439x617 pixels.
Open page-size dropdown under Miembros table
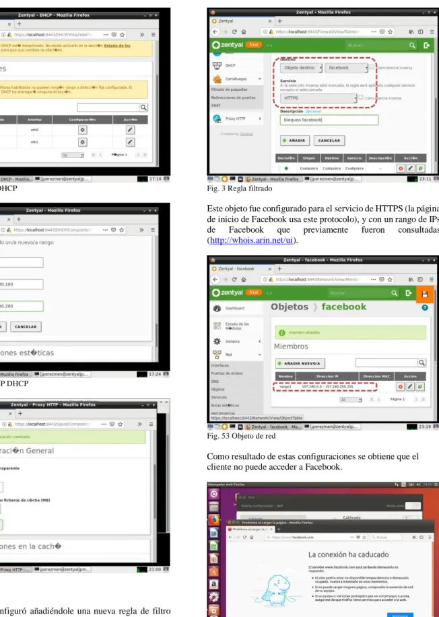pos(350,400)
